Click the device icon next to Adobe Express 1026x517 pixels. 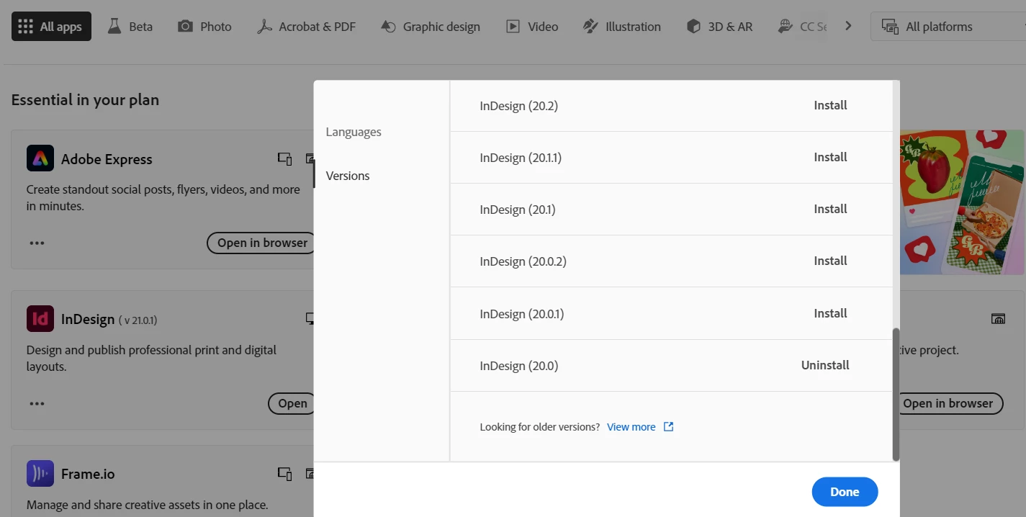click(x=285, y=159)
